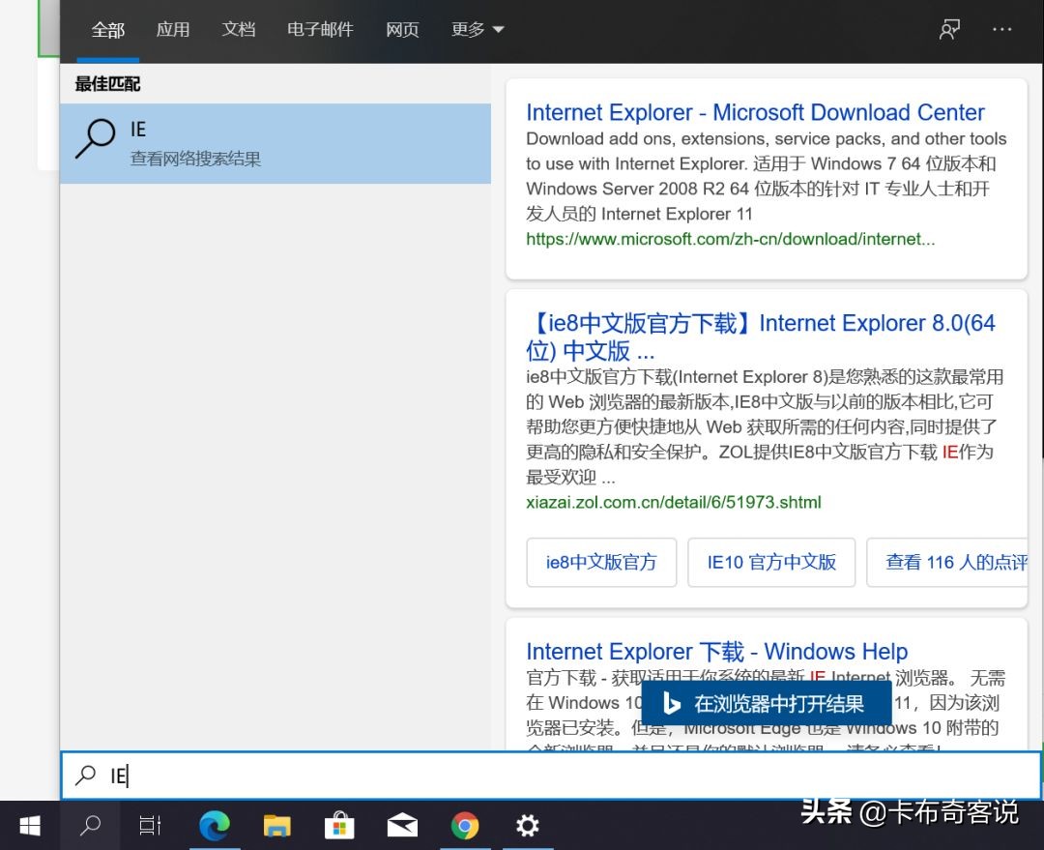
Task: Launch Microsoft Edge from the taskbar
Action: tap(215, 826)
